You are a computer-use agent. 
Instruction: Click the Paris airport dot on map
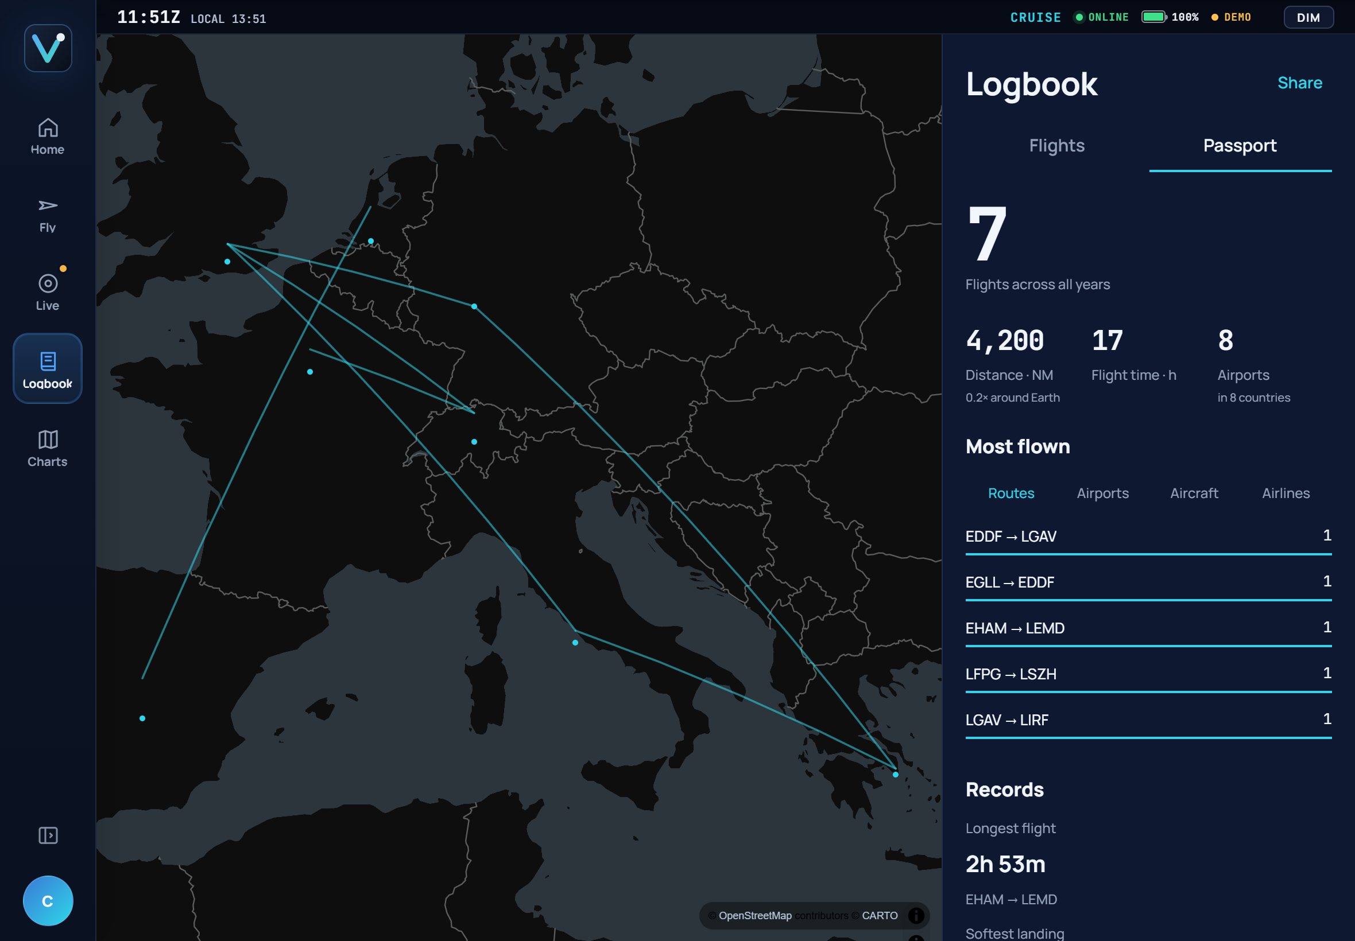309,372
